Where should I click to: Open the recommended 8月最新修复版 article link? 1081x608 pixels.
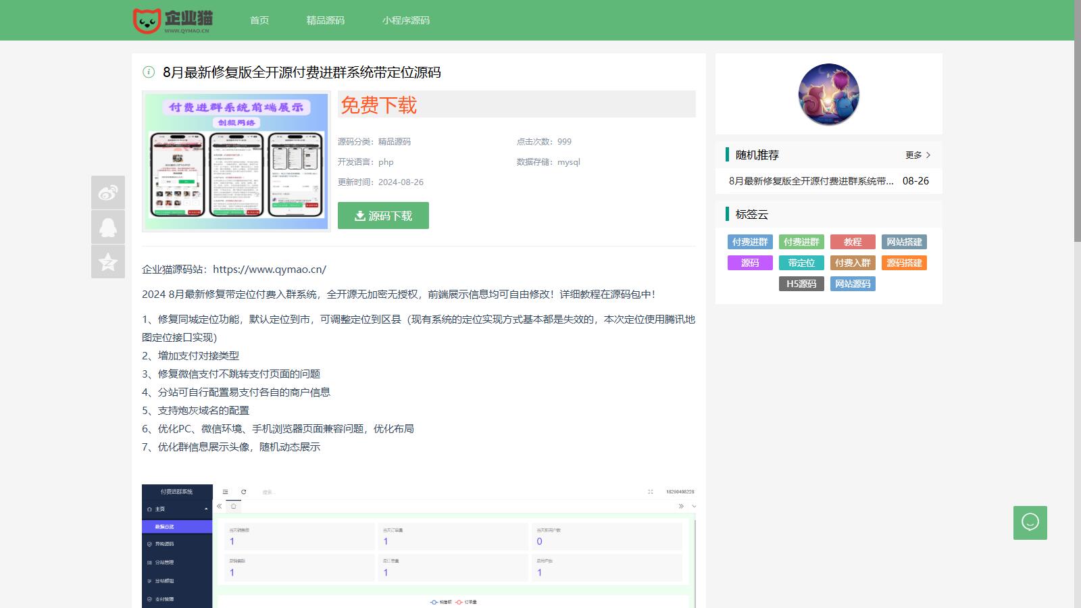(811, 181)
